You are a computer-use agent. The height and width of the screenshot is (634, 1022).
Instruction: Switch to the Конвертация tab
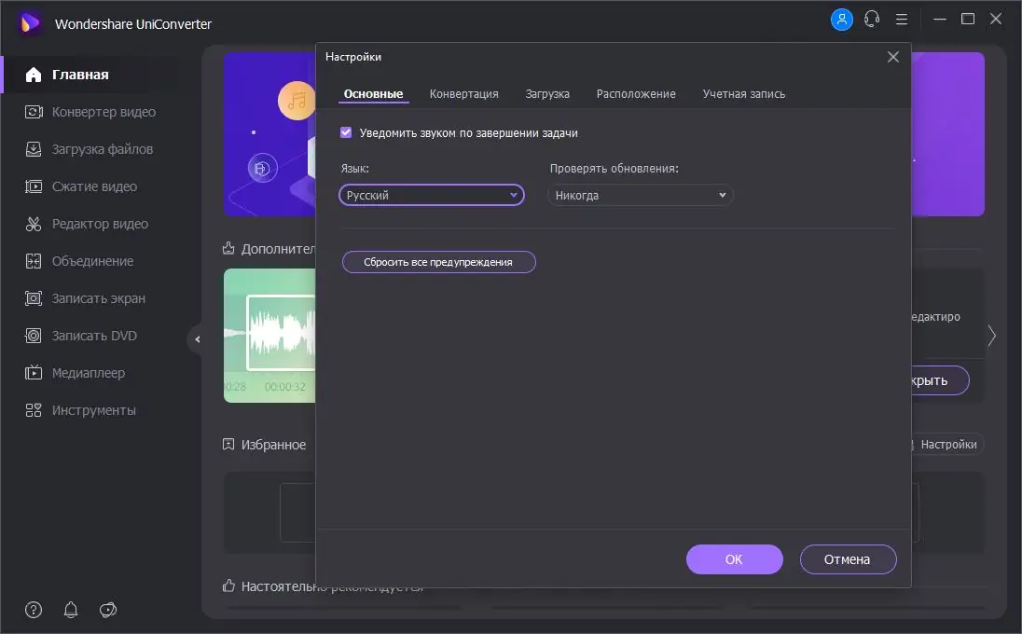(463, 93)
